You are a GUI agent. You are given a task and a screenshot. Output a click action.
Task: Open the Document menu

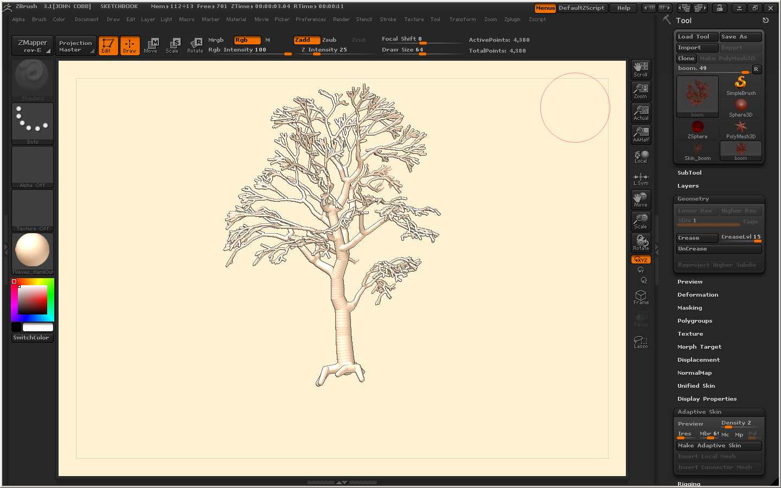coord(87,20)
